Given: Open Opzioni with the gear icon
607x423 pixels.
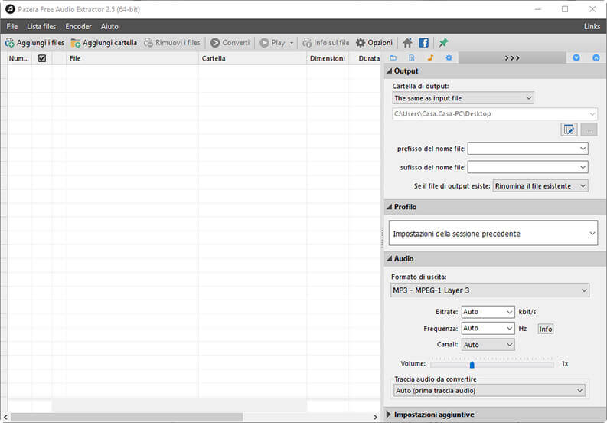Looking at the screenshot, I should (x=374, y=43).
